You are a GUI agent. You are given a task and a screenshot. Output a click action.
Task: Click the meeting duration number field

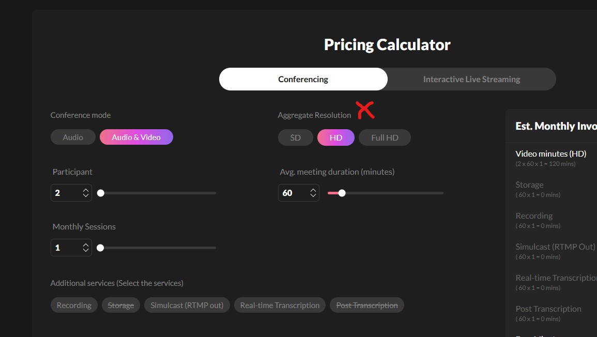click(x=293, y=193)
